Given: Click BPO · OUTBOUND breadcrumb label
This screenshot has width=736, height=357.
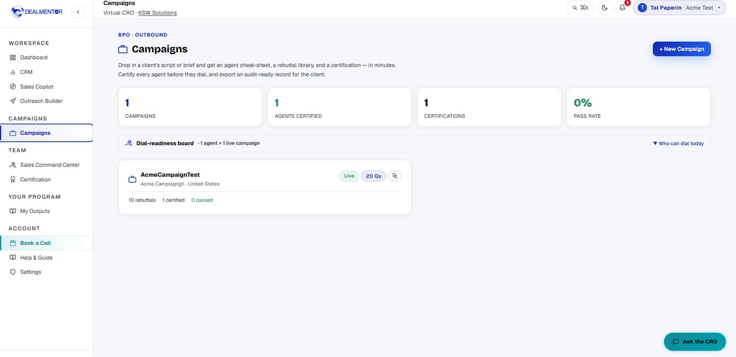Looking at the screenshot, I should [x=143, y=35].
